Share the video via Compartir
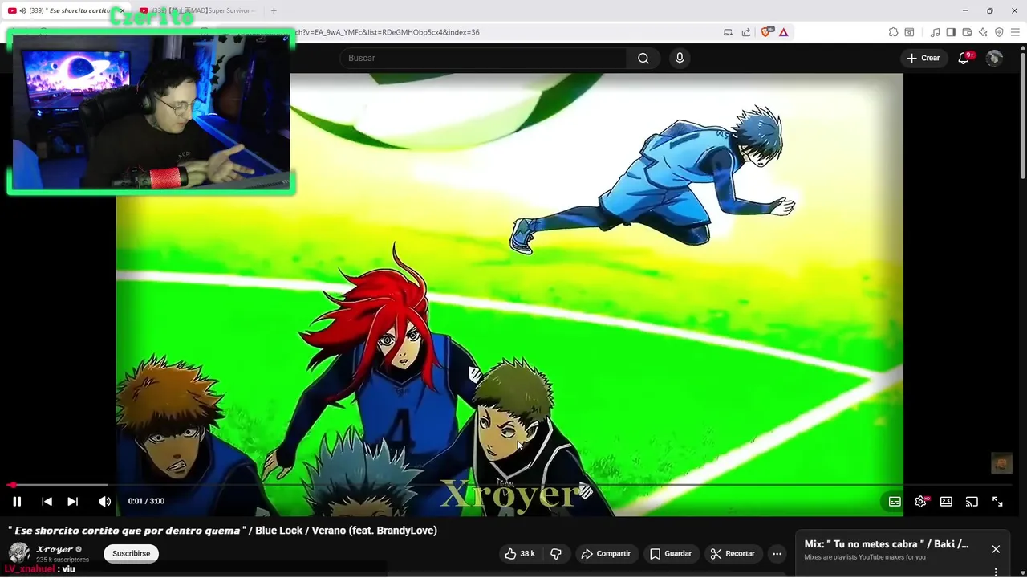Viewport: 1027px width, 578px height. 606,553
